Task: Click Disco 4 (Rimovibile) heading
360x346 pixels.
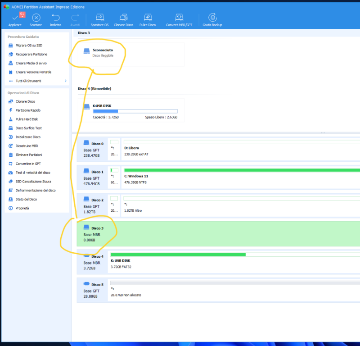Action: point(94,88)
